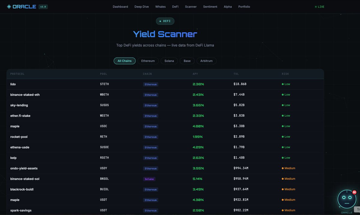Click the rocket-pool protocol name
The height and width of the screenshot is (215, 360).
[x=19, y=137]
